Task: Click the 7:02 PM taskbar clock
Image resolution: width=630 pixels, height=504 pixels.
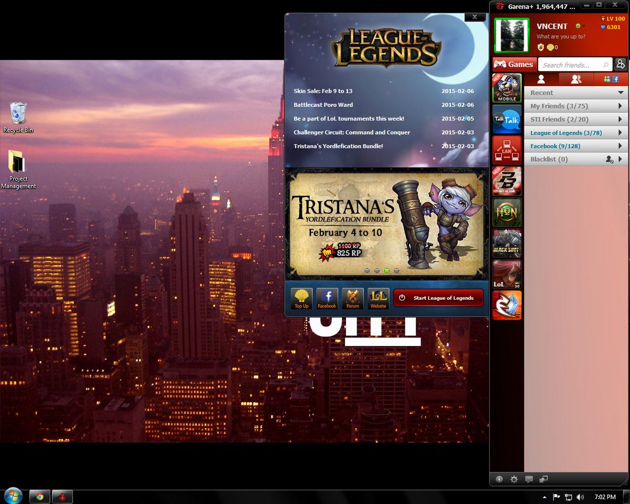Action: (605, 497)
